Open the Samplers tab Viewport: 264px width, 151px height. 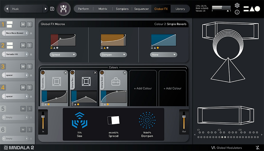pos(122,9)
